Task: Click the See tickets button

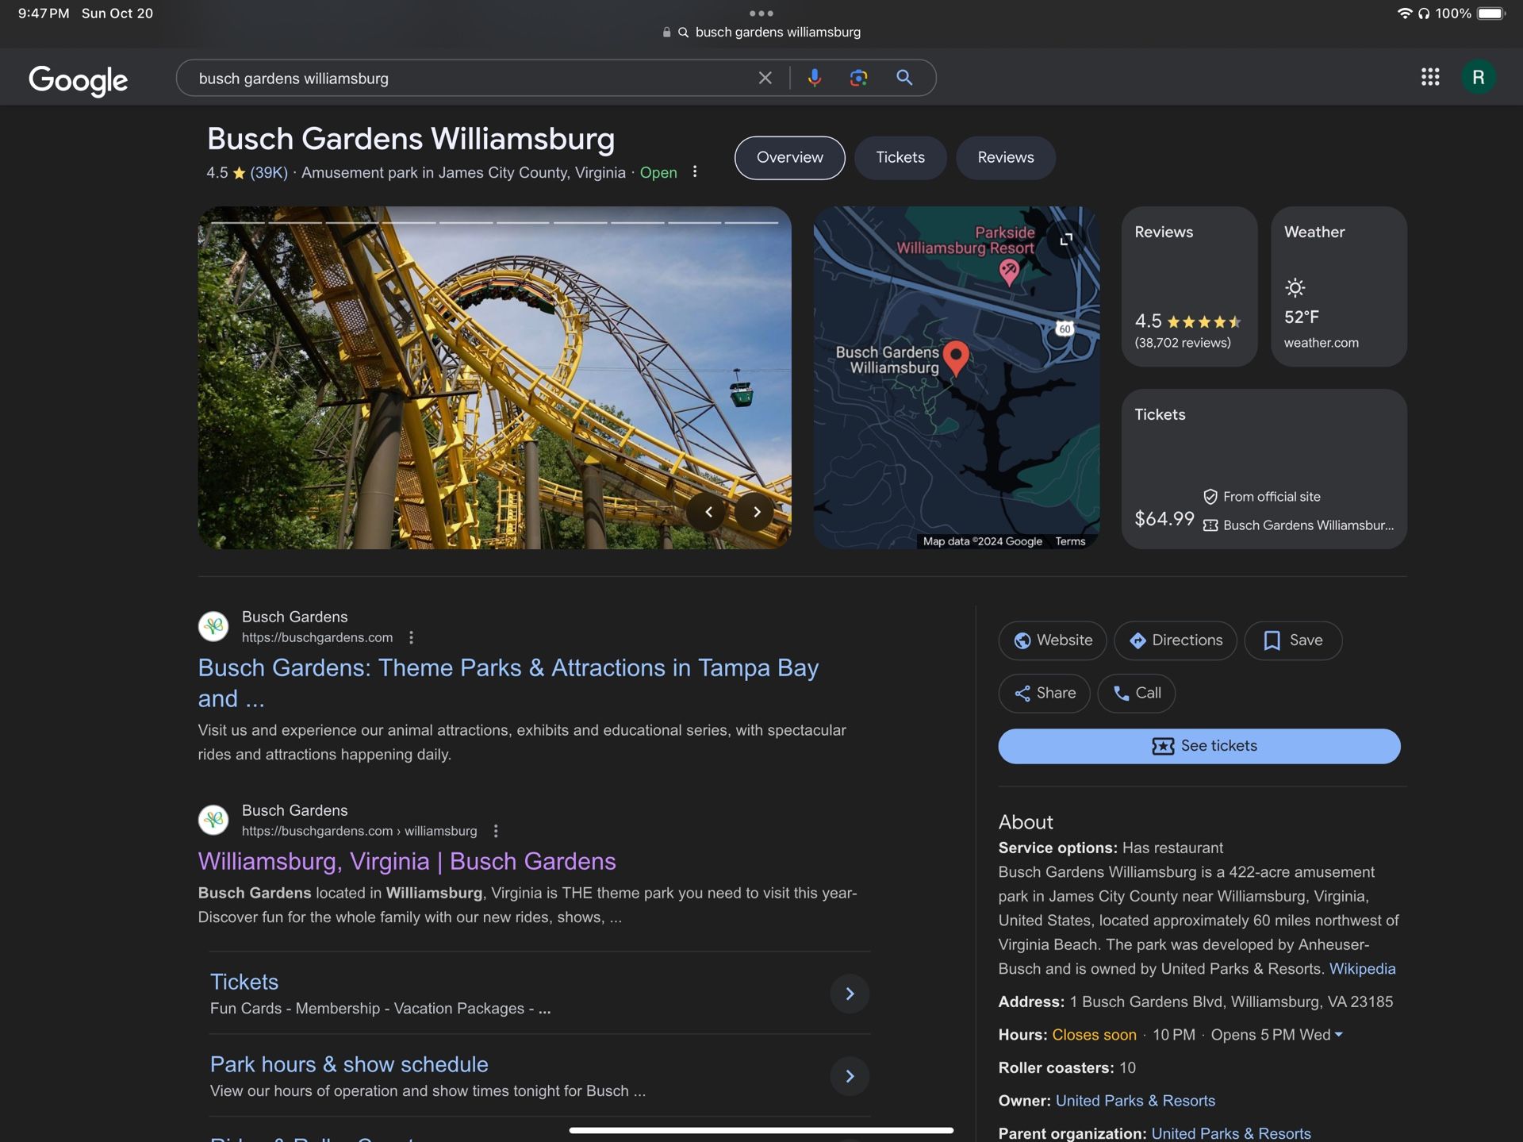Action: pyautogui.click(x=1199, y=746)
